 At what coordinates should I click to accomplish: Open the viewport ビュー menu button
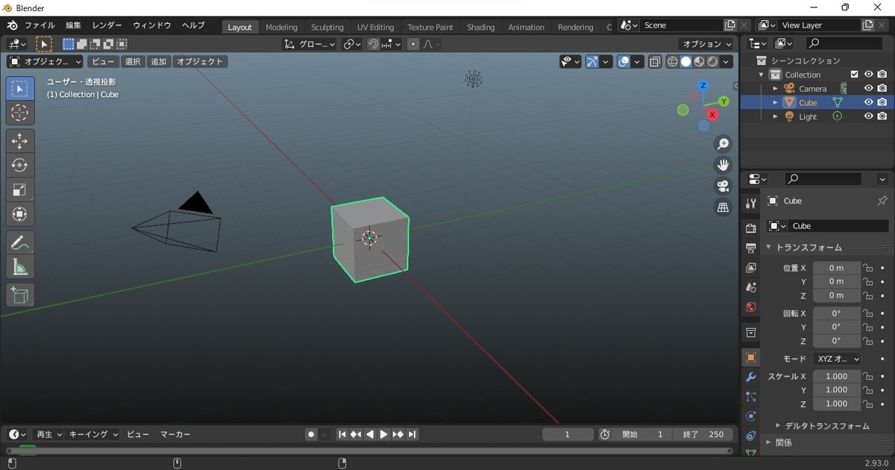[x=103, y=62]
